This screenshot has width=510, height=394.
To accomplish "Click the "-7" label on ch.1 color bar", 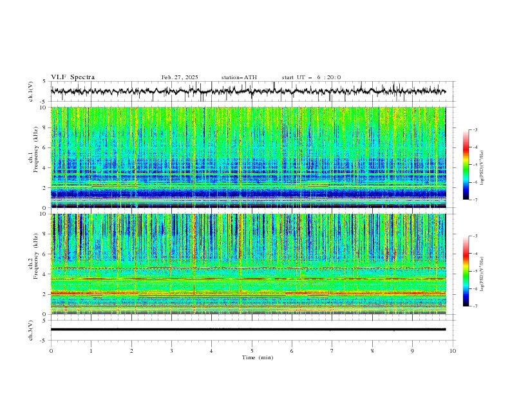I will point(475,200).
